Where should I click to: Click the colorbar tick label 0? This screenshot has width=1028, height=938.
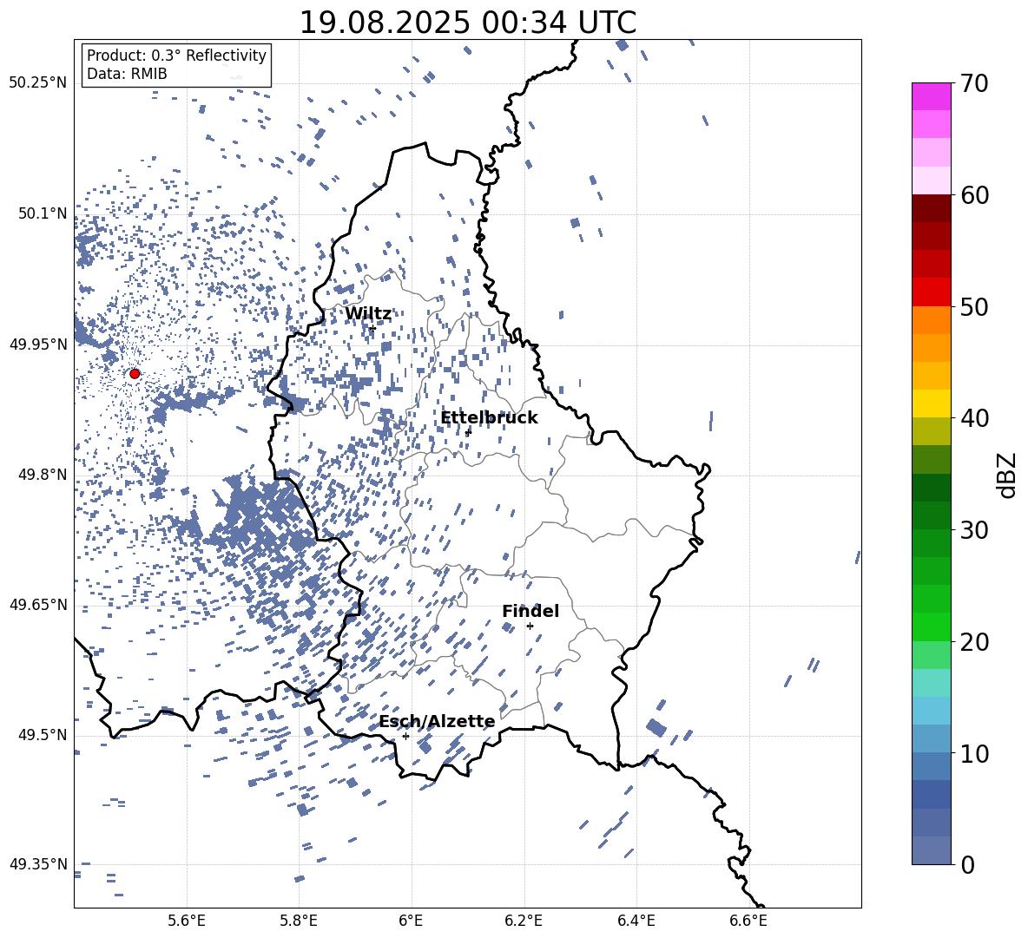(968, 865)
